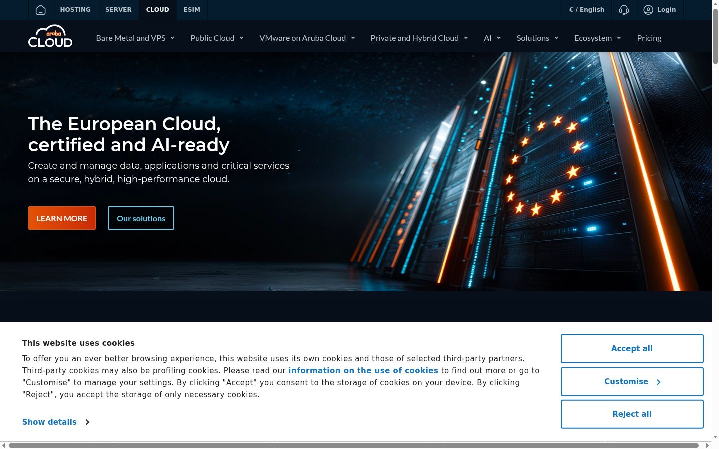Accept all cookies

(x=632, y=349)
